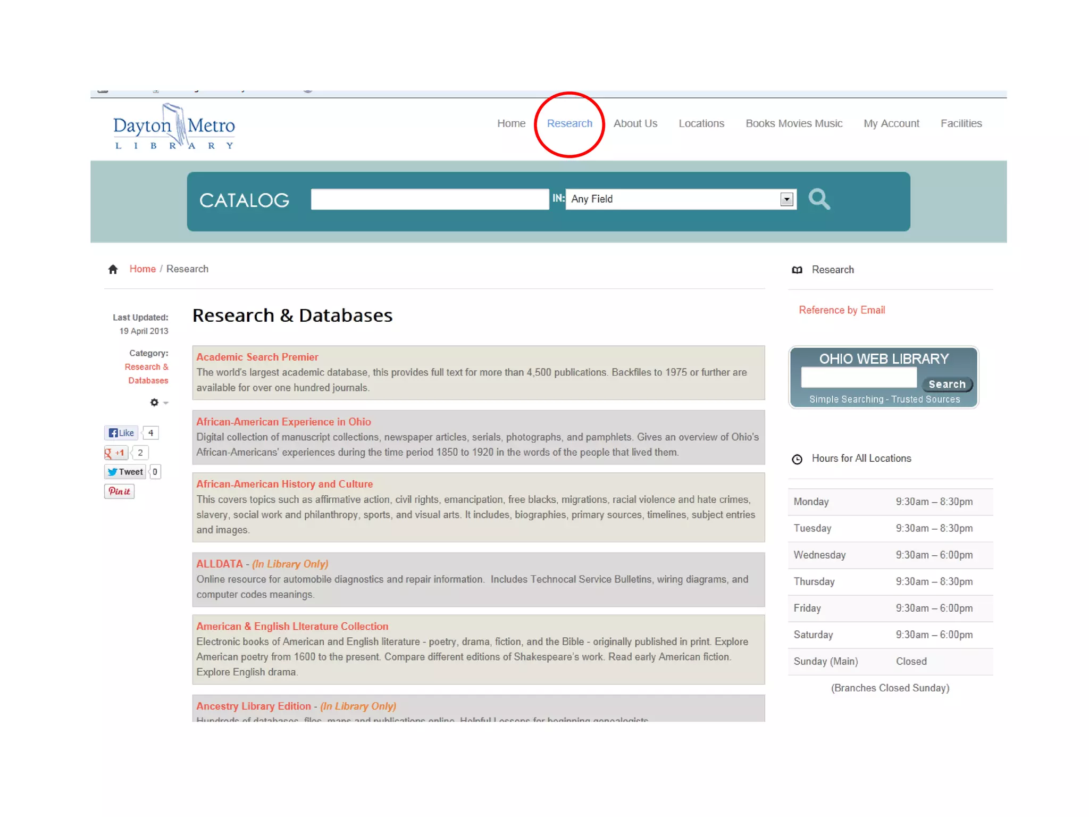Go to My Account in navigation
The width and height of the screenshot is (1089, 817).
point(891,123)
